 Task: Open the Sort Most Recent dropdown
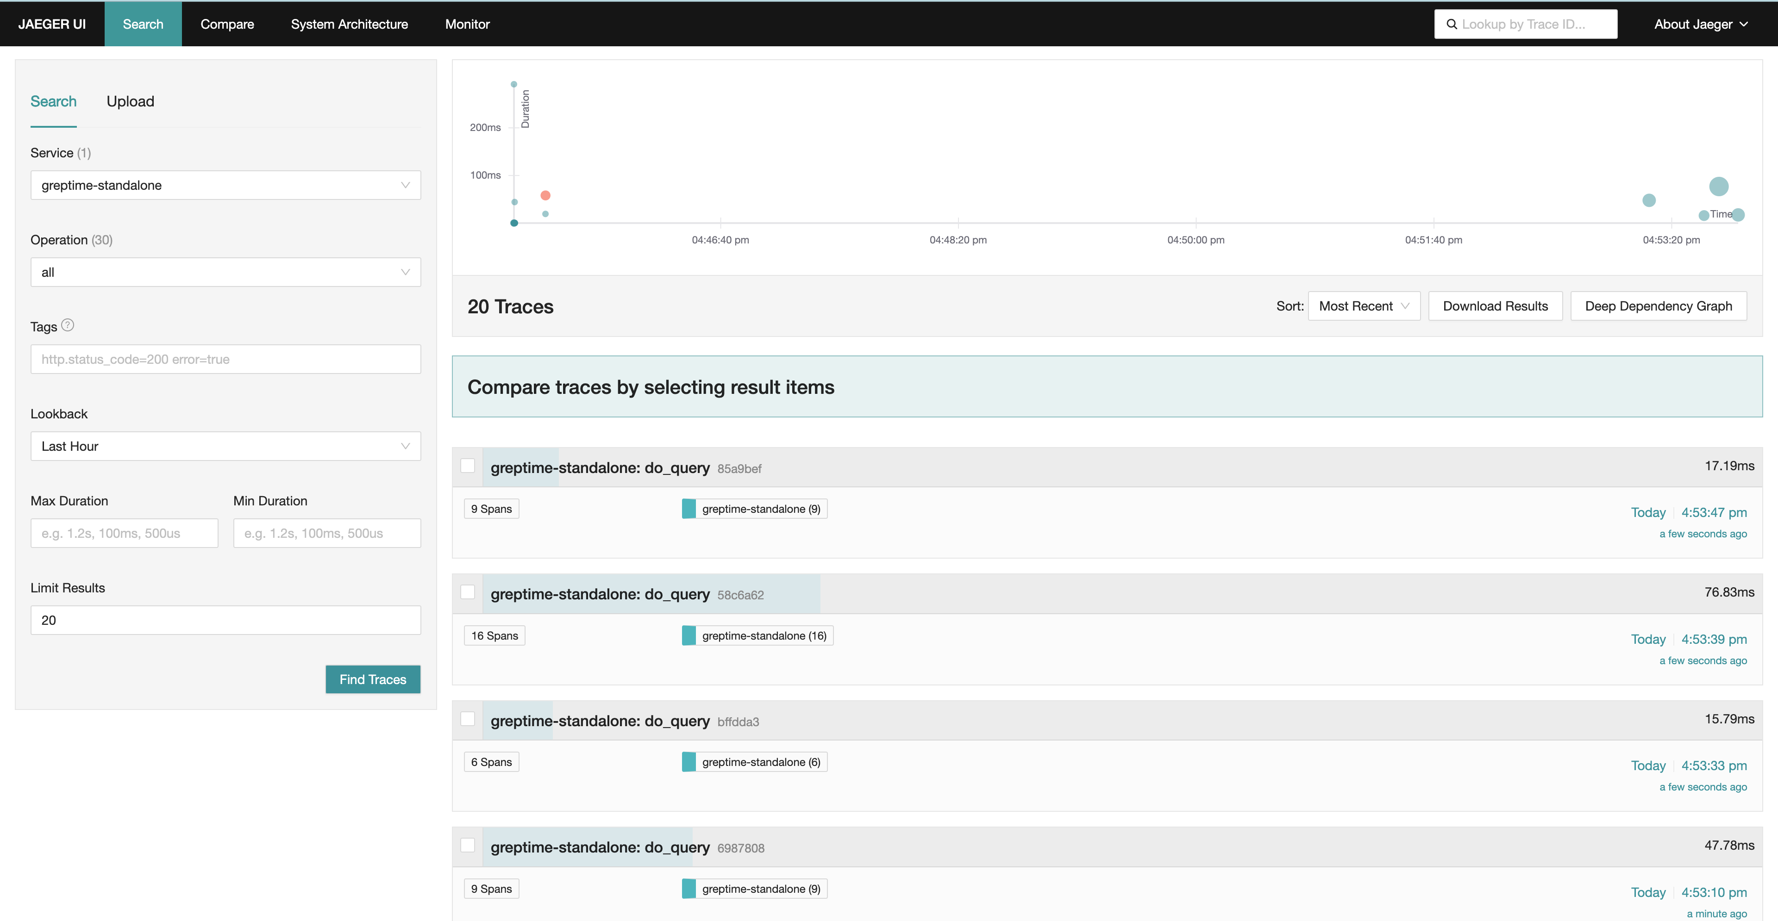pos(1363,306)
